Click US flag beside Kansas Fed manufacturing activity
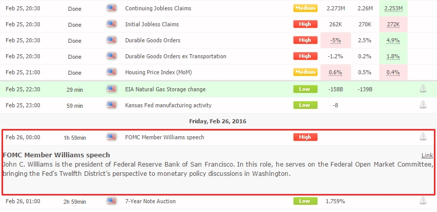The height and width of the screenshot is (212, 437). point(111,105)
